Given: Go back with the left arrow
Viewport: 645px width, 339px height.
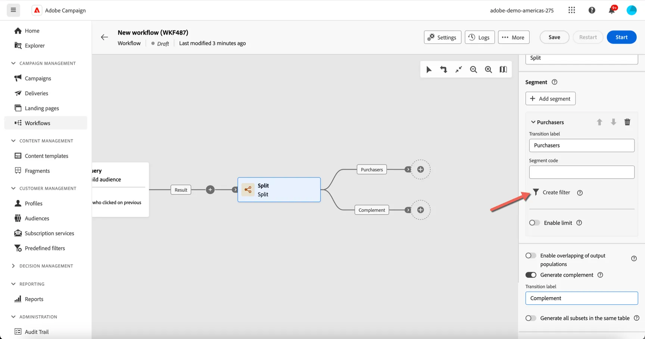Looking at the screenshot, I should [x=105, y=37].
